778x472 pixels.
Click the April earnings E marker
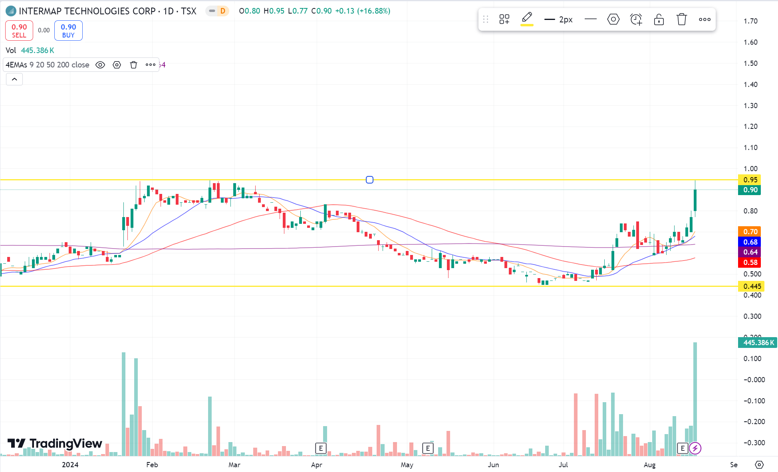point(321,448)
